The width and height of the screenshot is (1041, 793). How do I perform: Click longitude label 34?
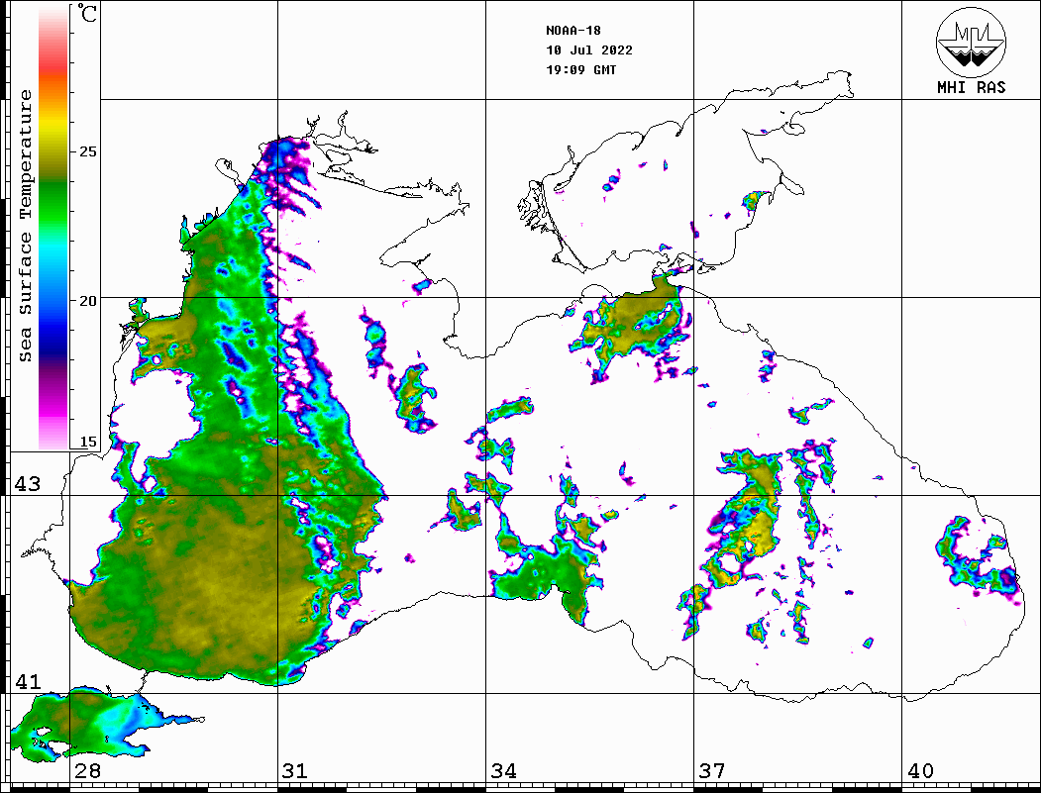point(503,771)
